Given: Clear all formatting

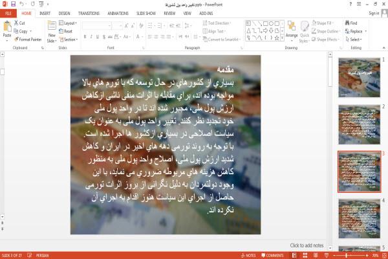Looking at the screenshot, I should pyautogui.click(x=141, y=26).
